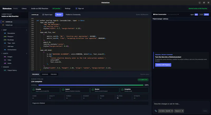211x115 pixels.
Task: Select the scenes.py editor tab
Action: click(x=35, y=15)
